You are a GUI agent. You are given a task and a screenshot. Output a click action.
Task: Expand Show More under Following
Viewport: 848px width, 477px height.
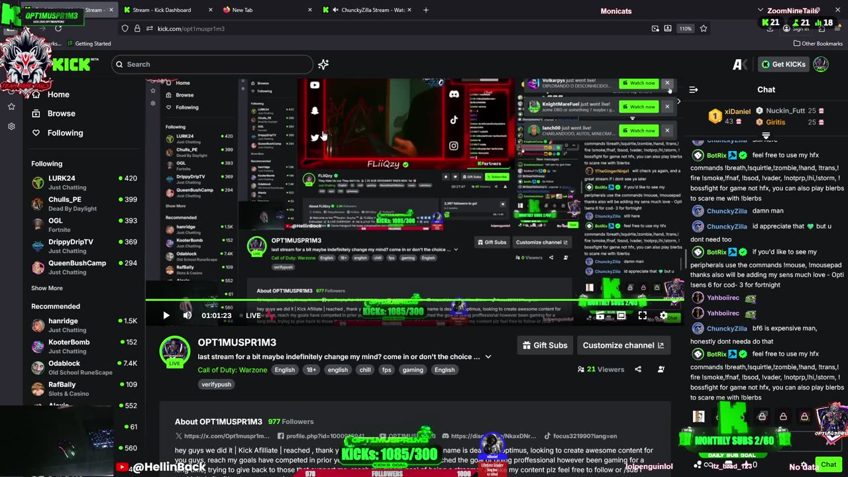click(47, 288)
